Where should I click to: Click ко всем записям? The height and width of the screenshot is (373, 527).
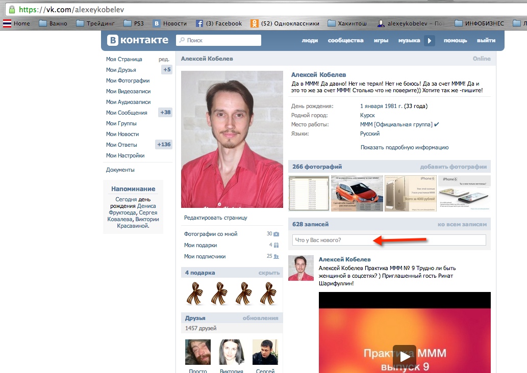(x=462, y=224)
